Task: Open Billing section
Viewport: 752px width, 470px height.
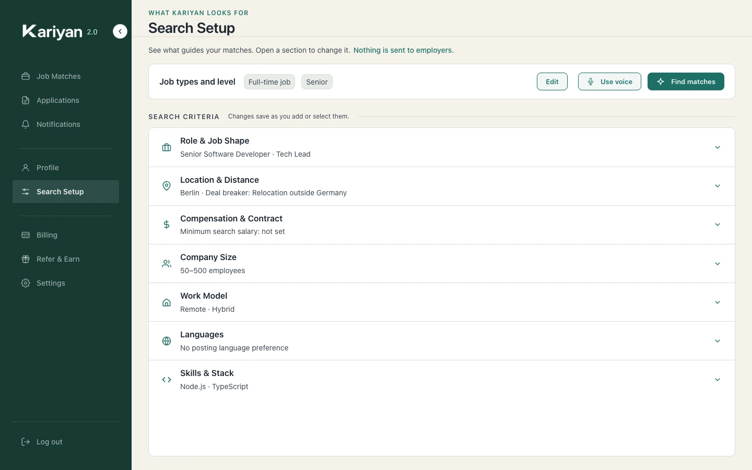Action: tap(66, 235)
